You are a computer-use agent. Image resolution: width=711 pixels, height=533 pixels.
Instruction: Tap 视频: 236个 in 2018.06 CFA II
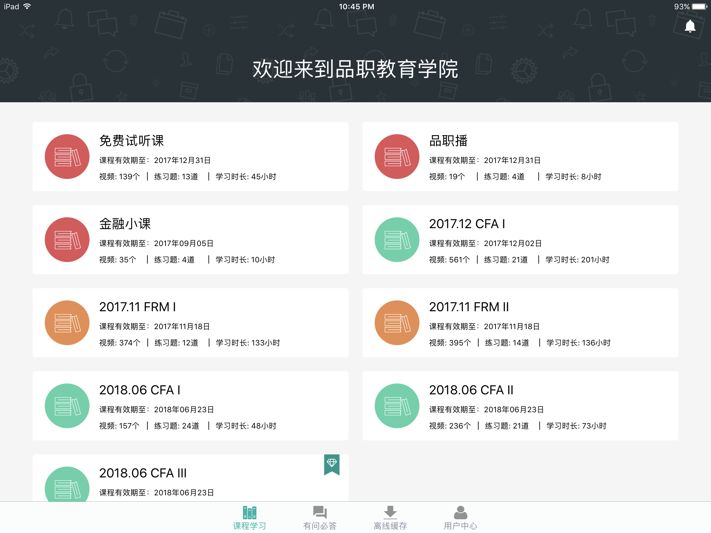450,426
